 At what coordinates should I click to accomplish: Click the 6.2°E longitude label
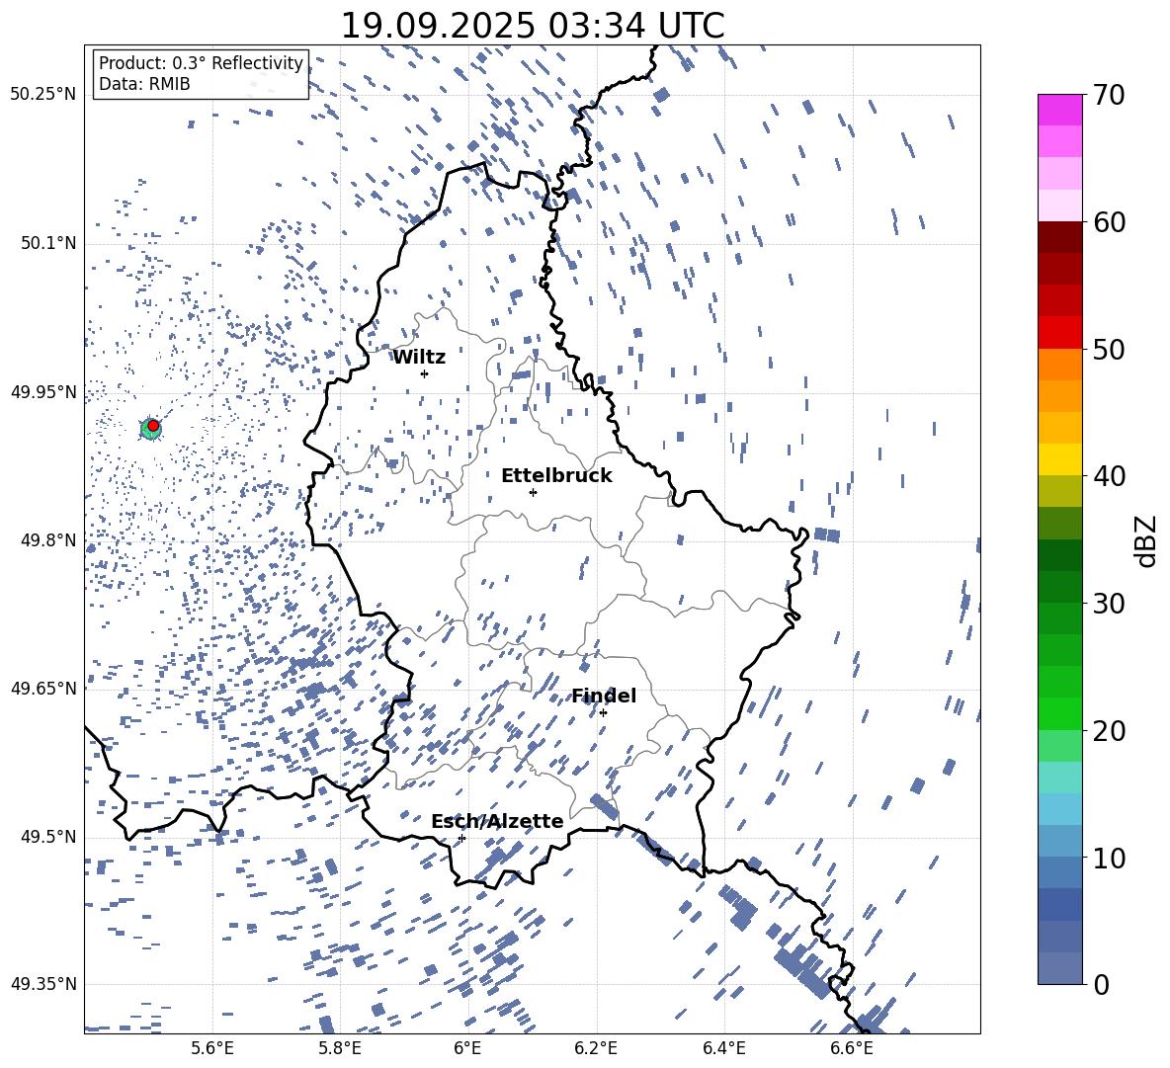(x=596, y=1049)
